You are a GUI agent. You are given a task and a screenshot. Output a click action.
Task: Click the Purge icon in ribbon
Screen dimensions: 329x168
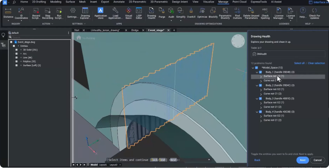click(x=162, y=12)
